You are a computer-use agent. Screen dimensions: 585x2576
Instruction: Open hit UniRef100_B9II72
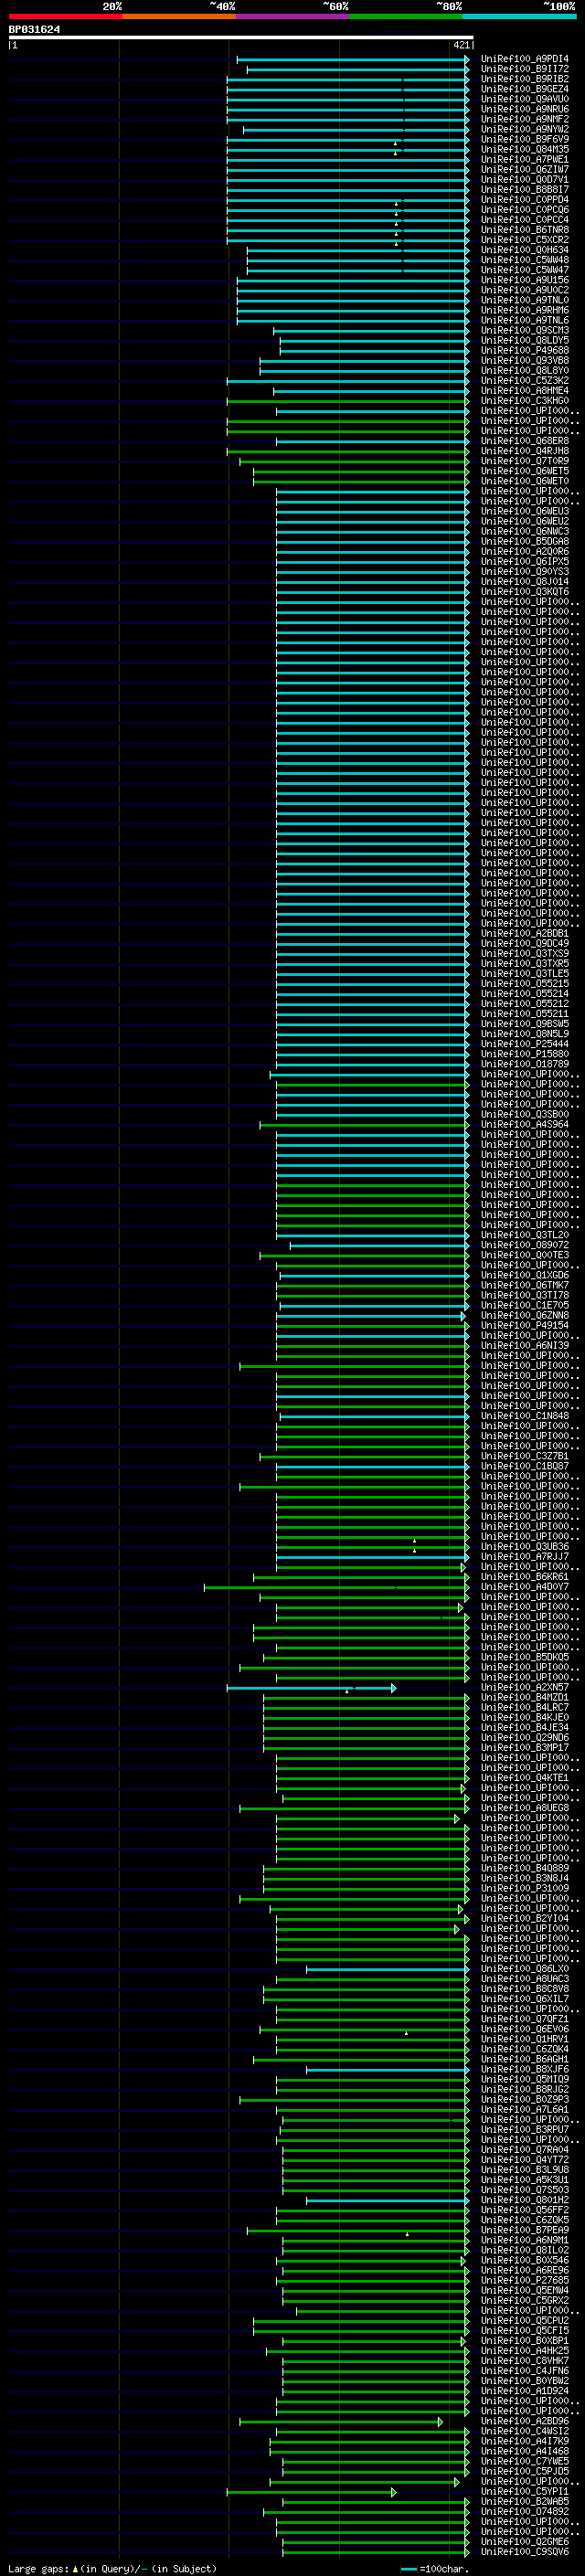pyautogui.click(x=524, y=69)
